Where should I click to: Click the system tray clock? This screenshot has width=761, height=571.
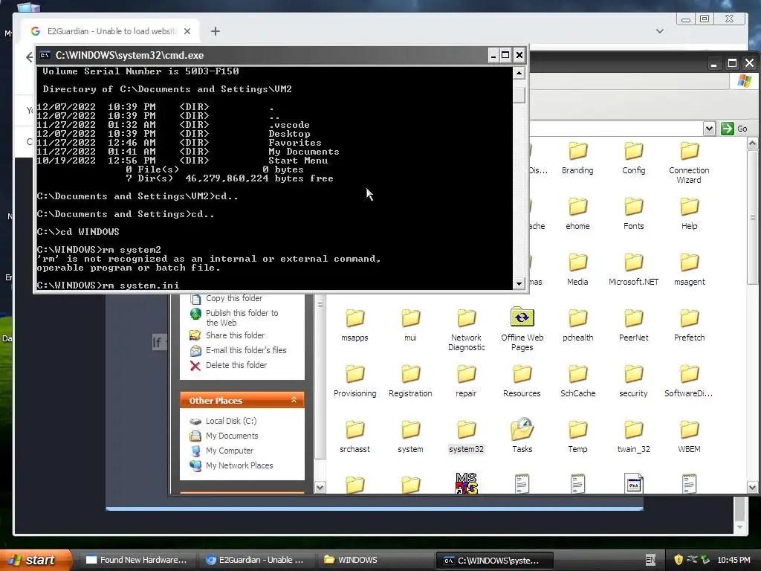click(x=734, y=560)
